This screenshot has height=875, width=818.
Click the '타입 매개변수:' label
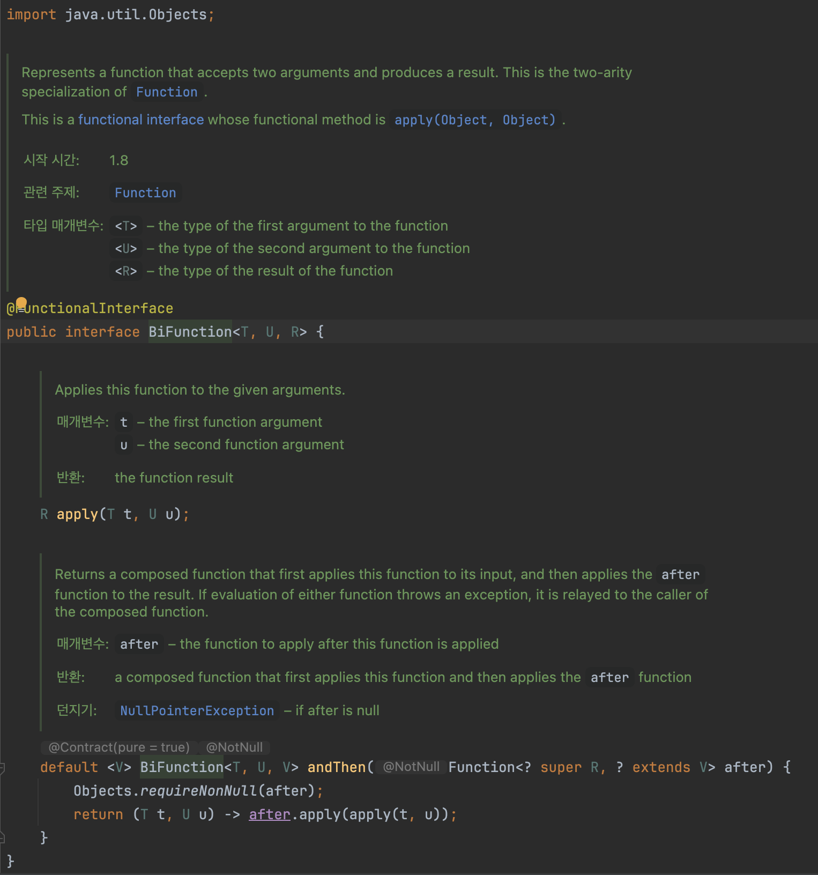tap(63, 225)
